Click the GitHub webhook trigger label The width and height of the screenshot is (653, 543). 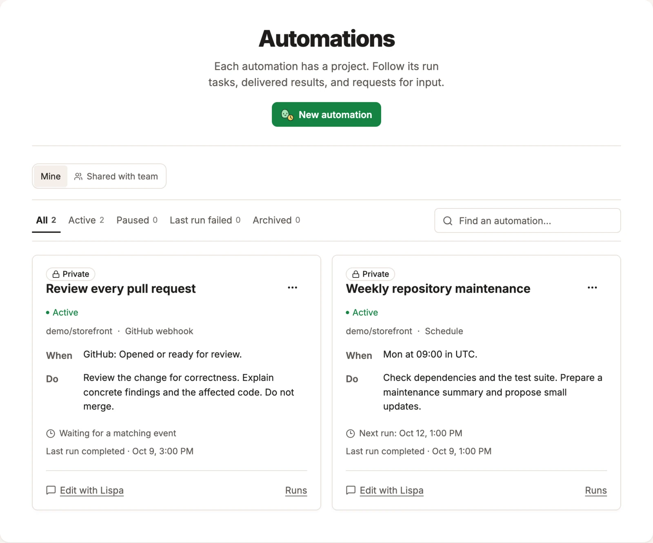(x=159, y=331)
